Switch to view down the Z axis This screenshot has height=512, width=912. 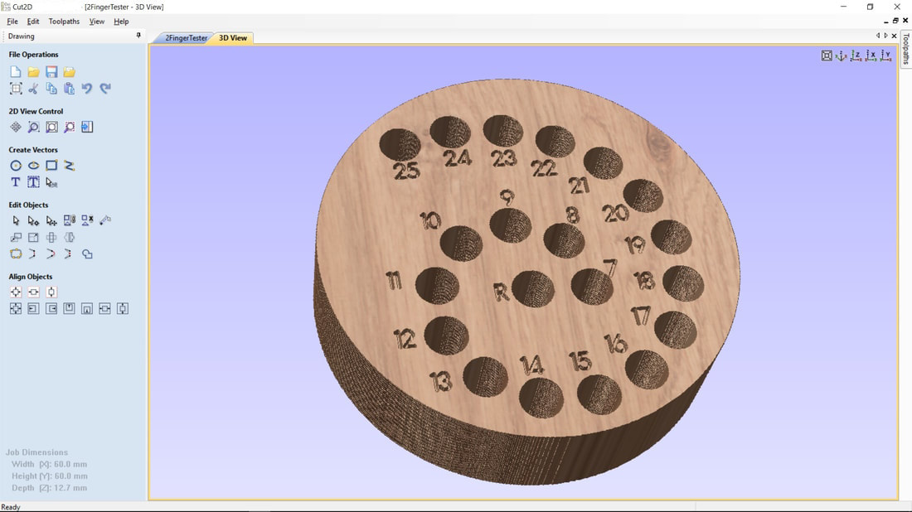(856, 56)
